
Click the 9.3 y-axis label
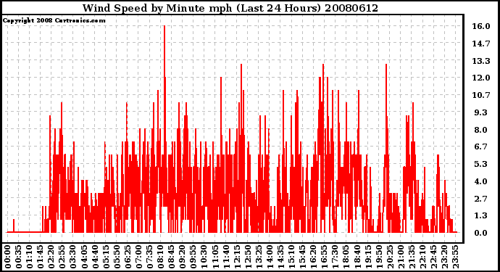coord(481,112)
